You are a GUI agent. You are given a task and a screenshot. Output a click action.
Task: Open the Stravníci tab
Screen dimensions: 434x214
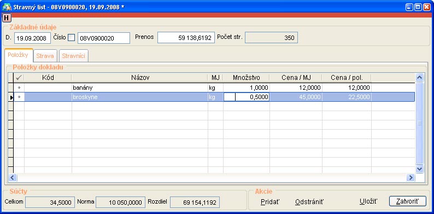coord(74,56)
